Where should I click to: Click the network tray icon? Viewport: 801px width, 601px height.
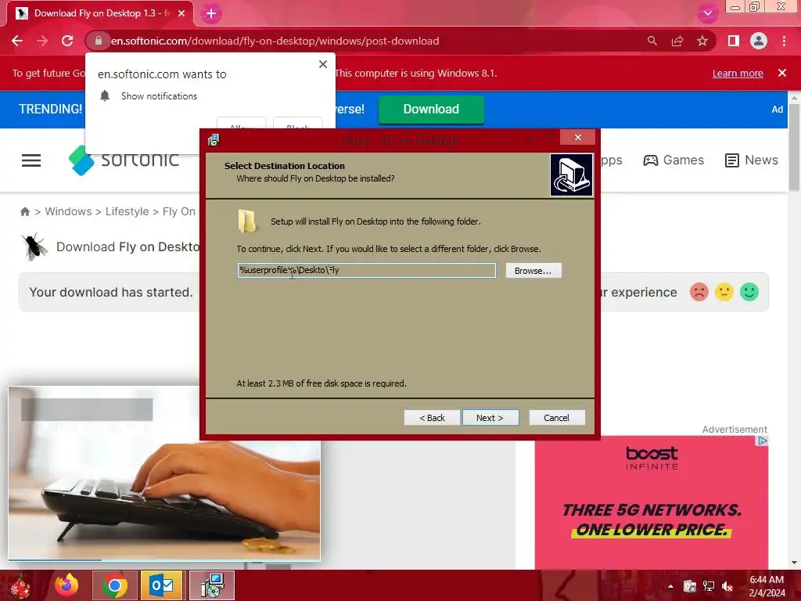[x=709, y=586]
